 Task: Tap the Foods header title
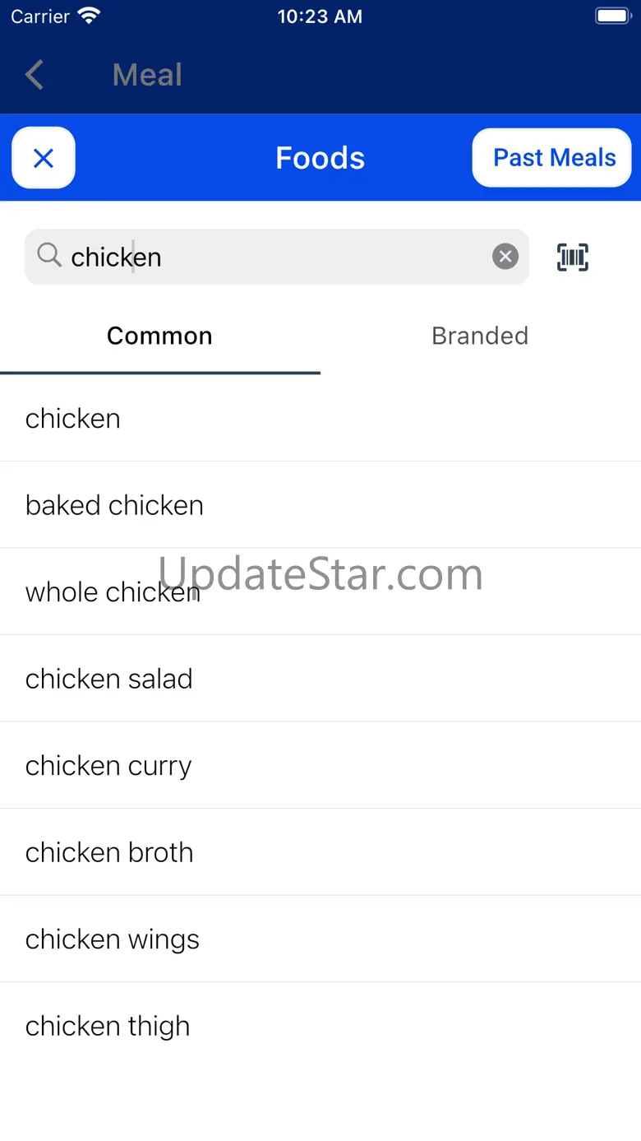320,158
